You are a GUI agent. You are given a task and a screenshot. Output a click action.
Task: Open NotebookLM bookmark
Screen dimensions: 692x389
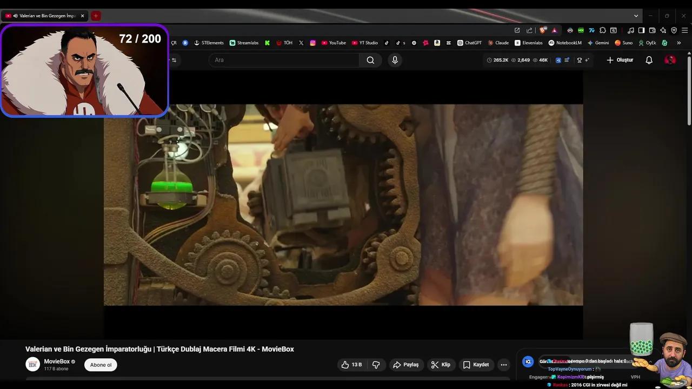565,43
